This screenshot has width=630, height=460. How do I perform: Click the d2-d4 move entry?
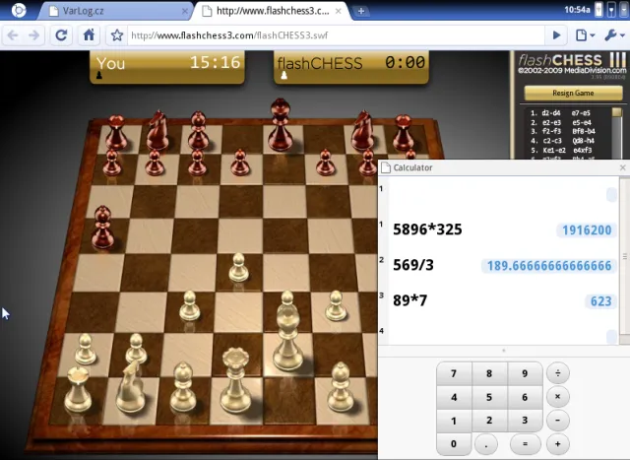[x=551, y=113]
